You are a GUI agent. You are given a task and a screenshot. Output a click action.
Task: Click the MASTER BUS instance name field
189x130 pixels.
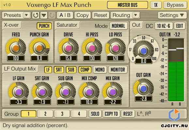128,5
